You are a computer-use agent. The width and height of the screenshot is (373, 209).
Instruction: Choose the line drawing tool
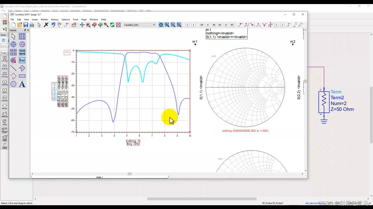13,68
